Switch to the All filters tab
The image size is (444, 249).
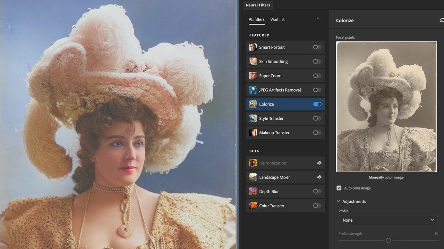click(257, 19)
